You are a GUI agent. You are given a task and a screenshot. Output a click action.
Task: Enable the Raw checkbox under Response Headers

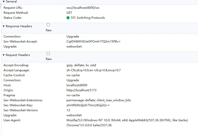48,25
